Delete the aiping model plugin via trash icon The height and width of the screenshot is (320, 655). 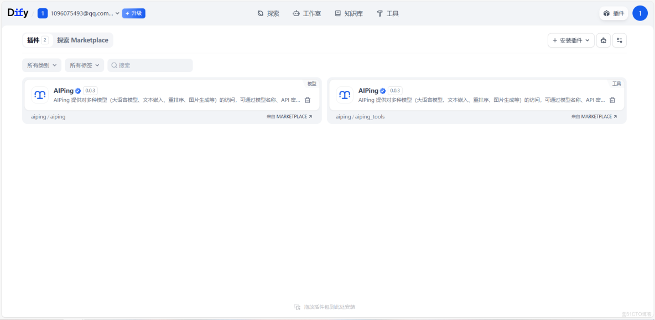coord(308,100)
